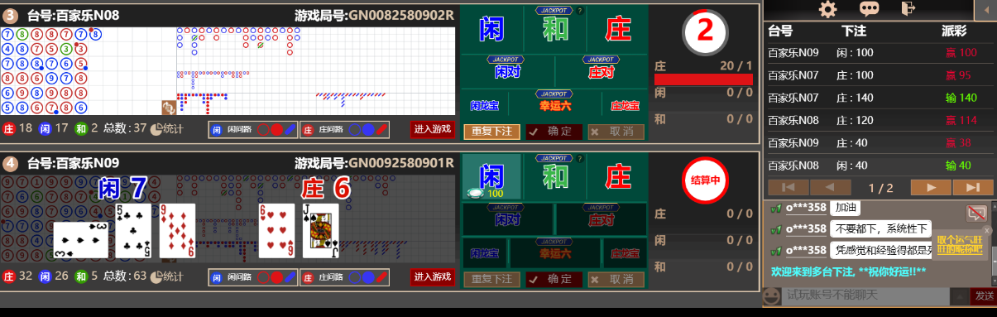Click the 台号 column header
Screen dimensions: 997x317
(x=780, y=31)
